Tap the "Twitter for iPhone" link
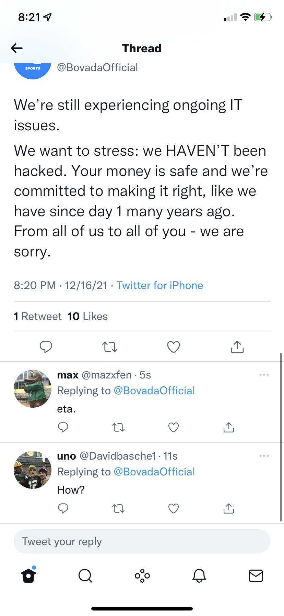The image size is (284, 616). [160, 285]
